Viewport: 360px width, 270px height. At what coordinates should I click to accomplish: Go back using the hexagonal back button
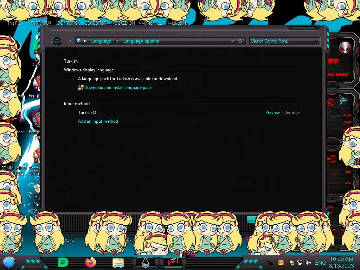[x=57, y=41]
